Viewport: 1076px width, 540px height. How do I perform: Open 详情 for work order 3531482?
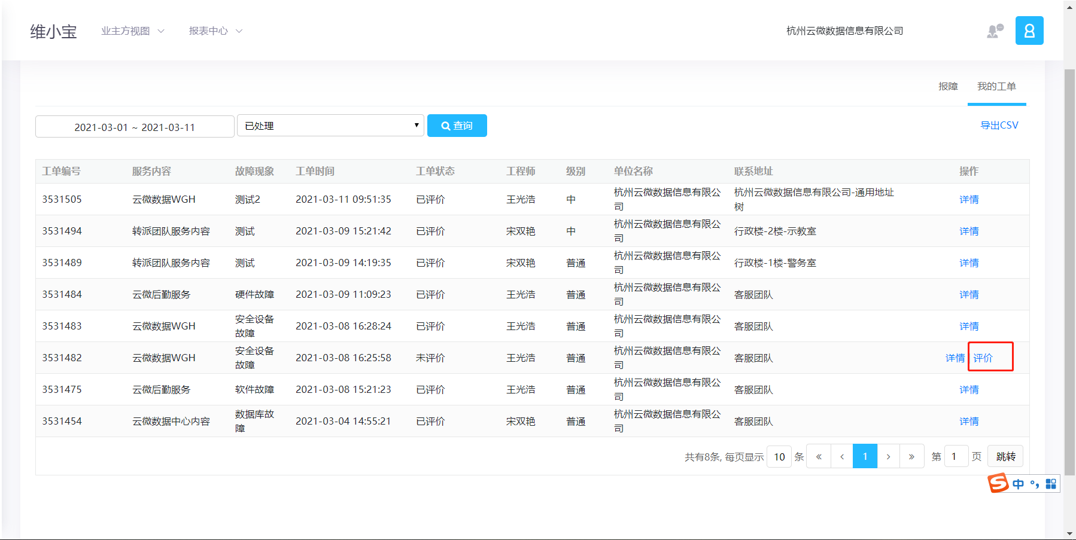tap(955, 358)
